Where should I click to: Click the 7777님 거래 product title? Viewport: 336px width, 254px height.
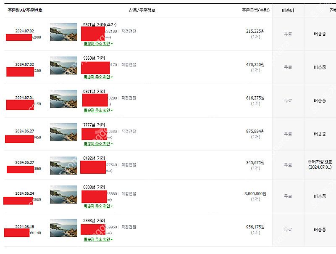tap(94, 125)
